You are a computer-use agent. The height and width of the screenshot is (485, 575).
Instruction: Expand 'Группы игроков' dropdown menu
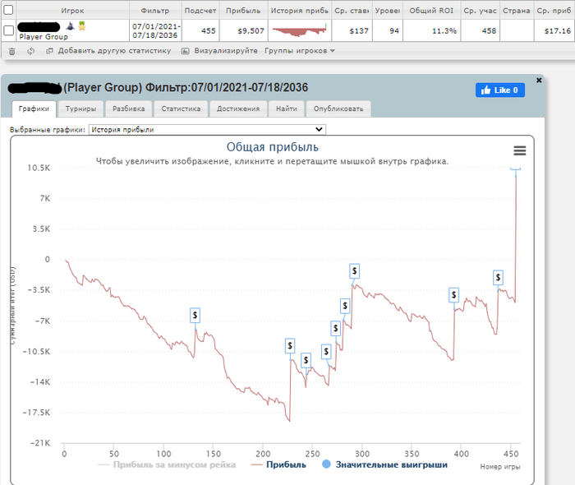pyautogui.click(x=300, y=51)
